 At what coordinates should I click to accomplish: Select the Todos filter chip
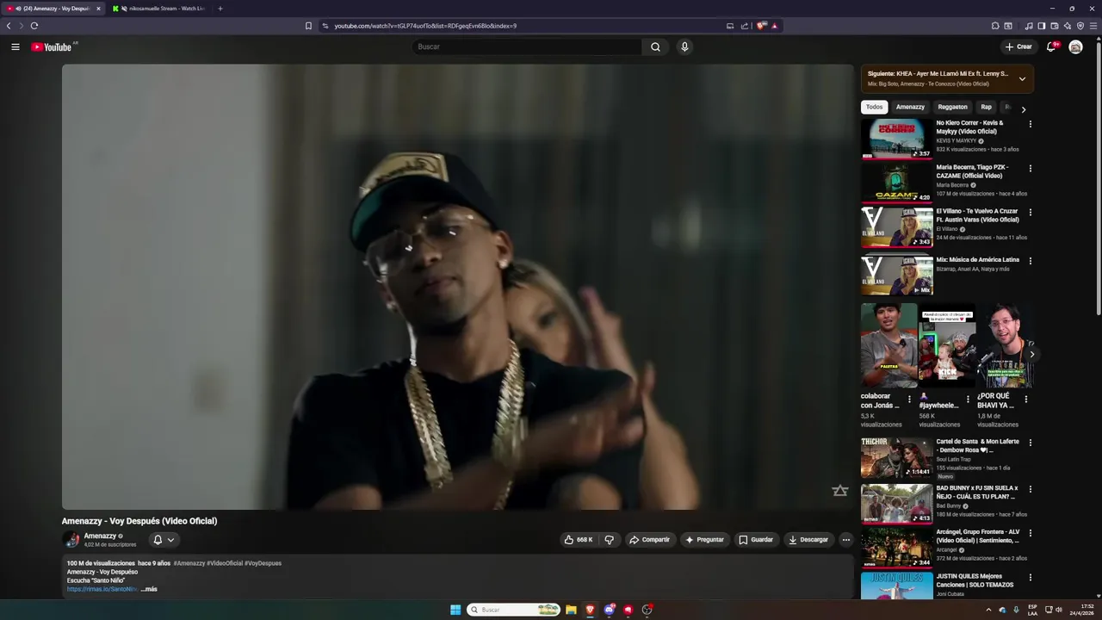tap(874, 107)
